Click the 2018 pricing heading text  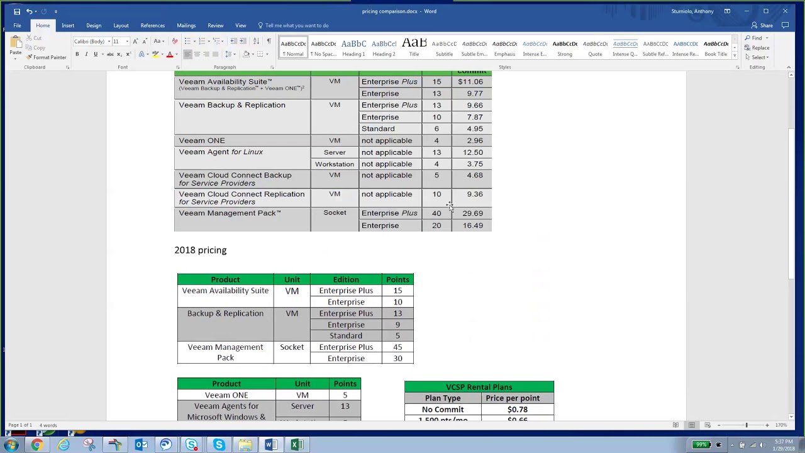coord(201,250)
